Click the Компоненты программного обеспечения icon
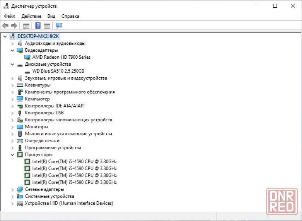The height and width of the screenshot is (221, 302). (20, 92)
